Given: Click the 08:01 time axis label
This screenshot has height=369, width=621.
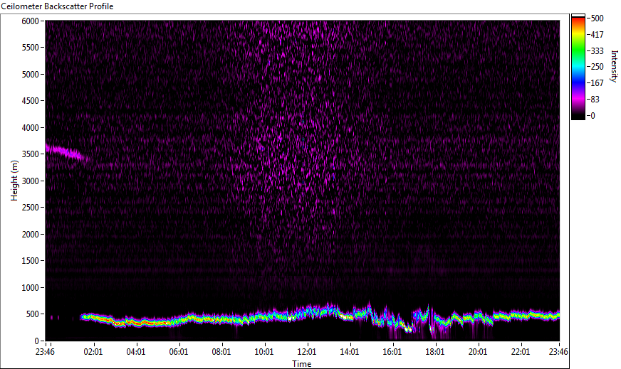Looking at the screenshot, I should (x=221, y=352).
